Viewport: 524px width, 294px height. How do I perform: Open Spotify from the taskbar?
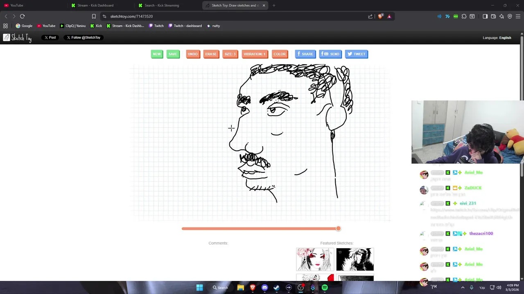pyautogui.click(x=325, y=287)
